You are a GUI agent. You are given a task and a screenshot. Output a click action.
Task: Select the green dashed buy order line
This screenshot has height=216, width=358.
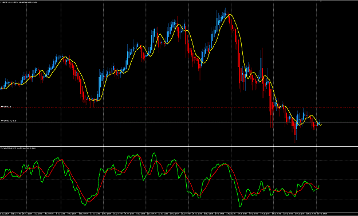coord(179,122)
